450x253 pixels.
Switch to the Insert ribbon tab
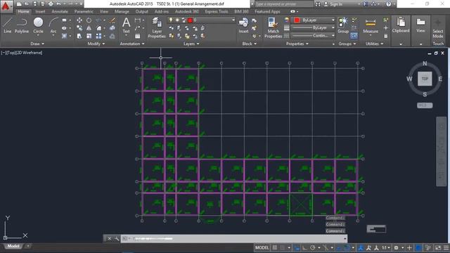tap(40, 11)
